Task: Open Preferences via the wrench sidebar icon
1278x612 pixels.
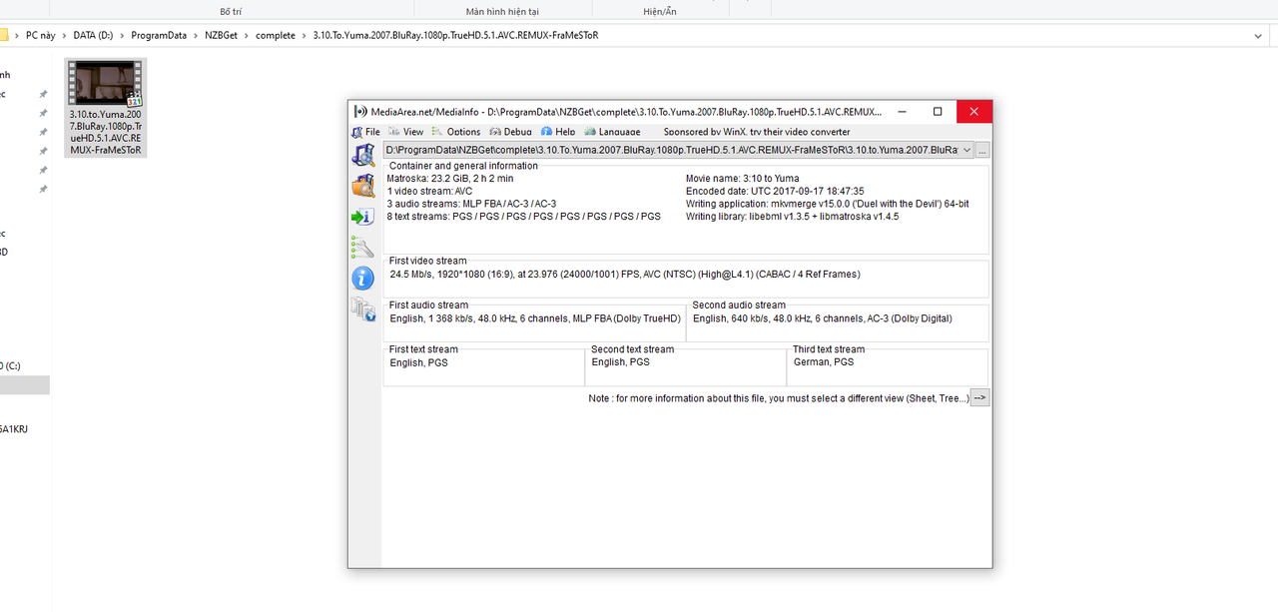Action: [363, 248]
